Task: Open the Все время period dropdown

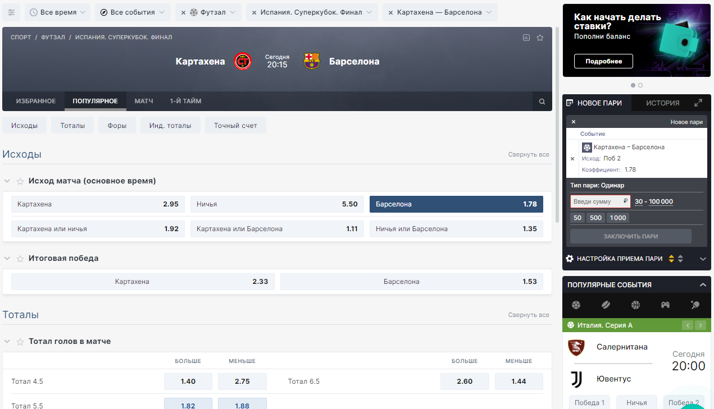Action: 57,12
